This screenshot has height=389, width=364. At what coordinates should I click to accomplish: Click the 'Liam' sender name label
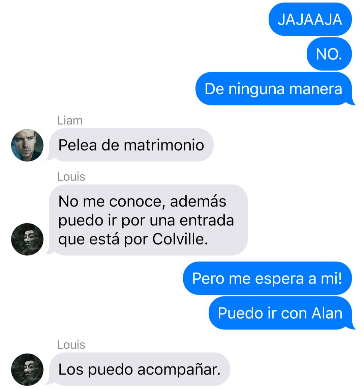pos(70,121)
